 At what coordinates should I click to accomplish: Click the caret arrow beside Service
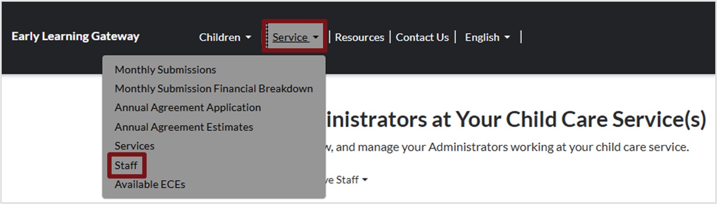pos(316,38)
